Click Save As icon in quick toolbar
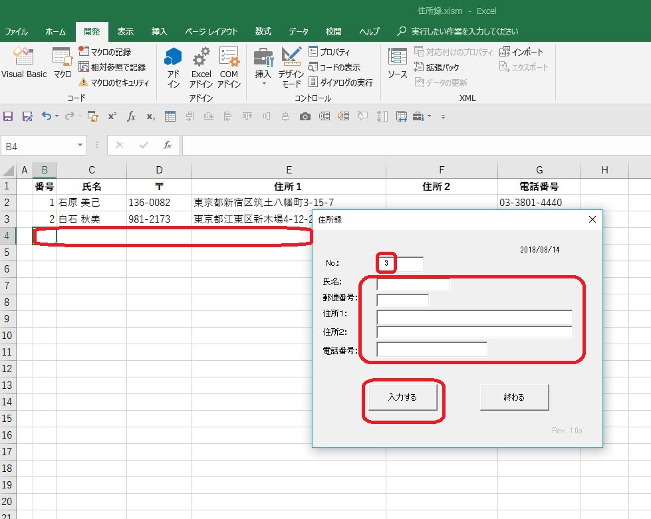Screen dimensions: 651x519 pyautogui.click(x=27, y=116)
